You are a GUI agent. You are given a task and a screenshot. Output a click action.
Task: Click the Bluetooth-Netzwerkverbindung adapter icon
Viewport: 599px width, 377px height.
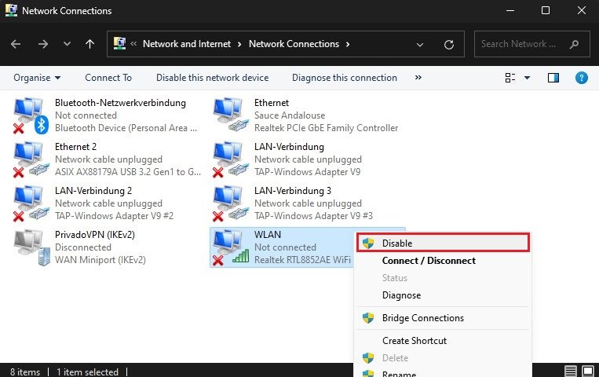point(30,115)
